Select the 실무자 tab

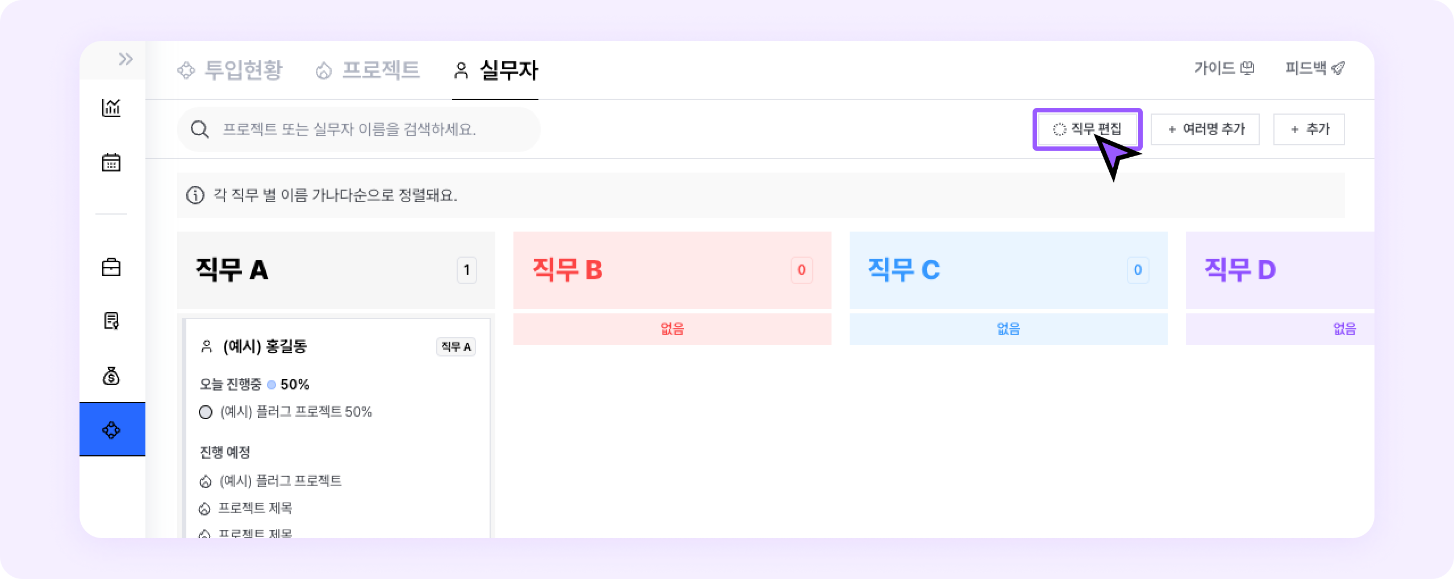(x=495, y=70)
